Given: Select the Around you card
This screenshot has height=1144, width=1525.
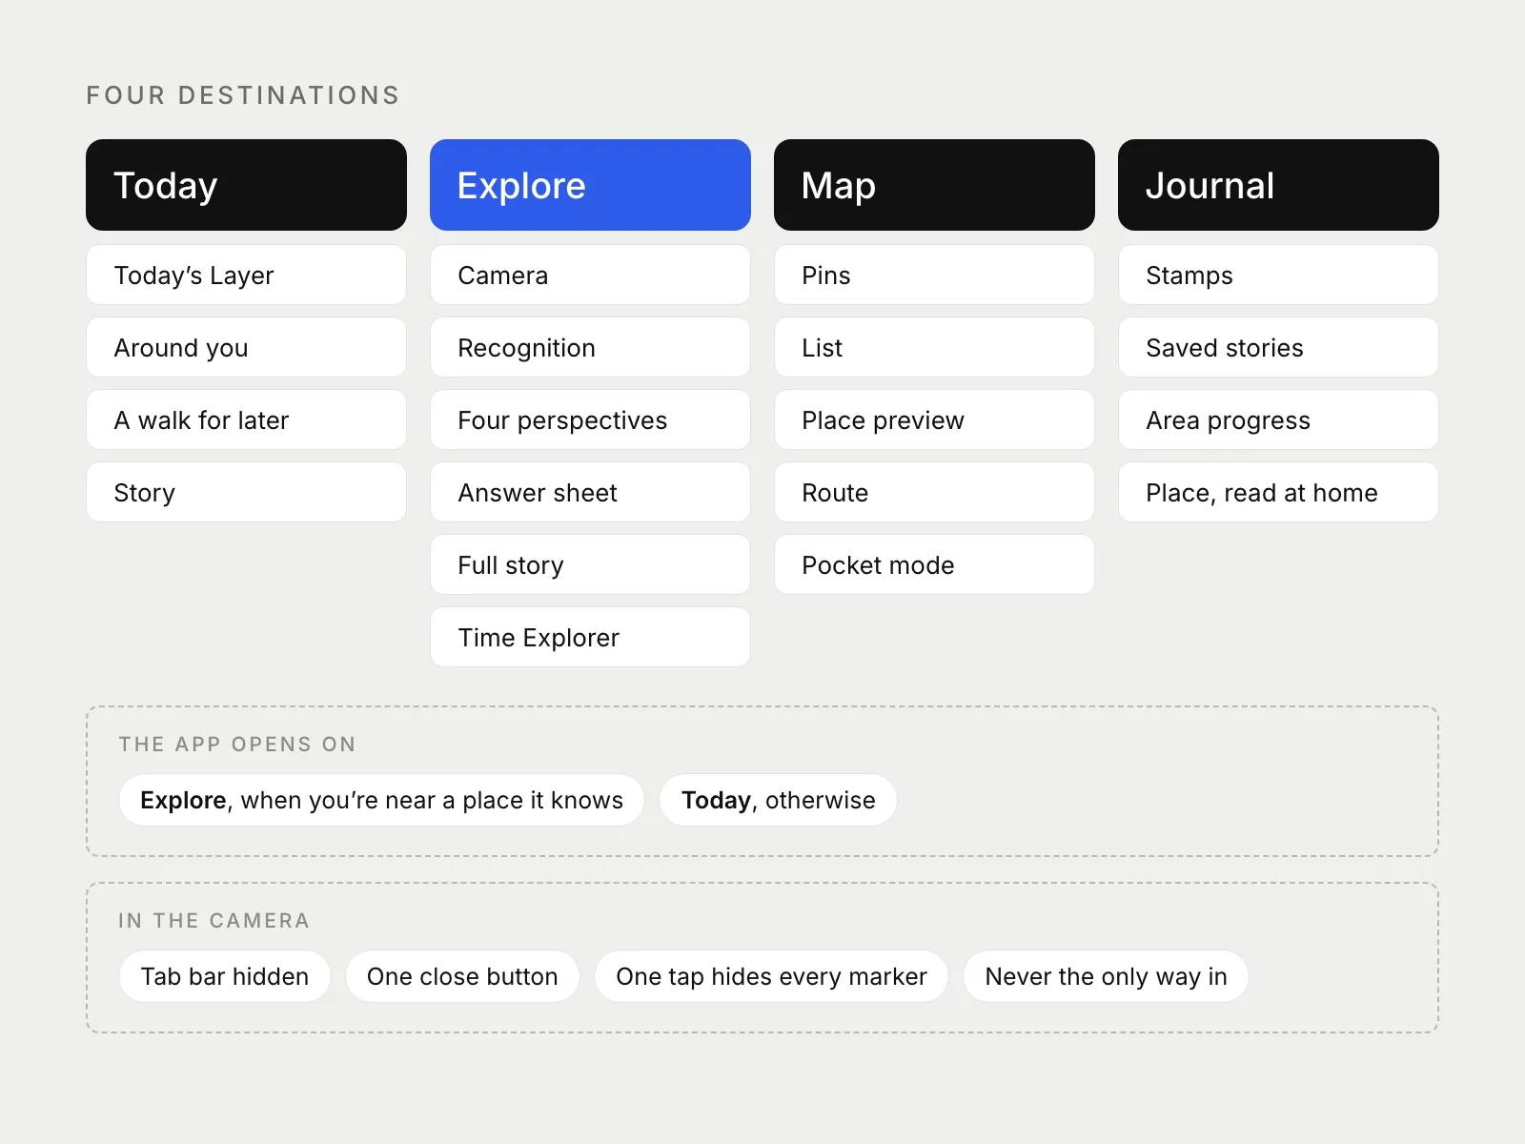Looking at the screenshot, I should point(246,348).
